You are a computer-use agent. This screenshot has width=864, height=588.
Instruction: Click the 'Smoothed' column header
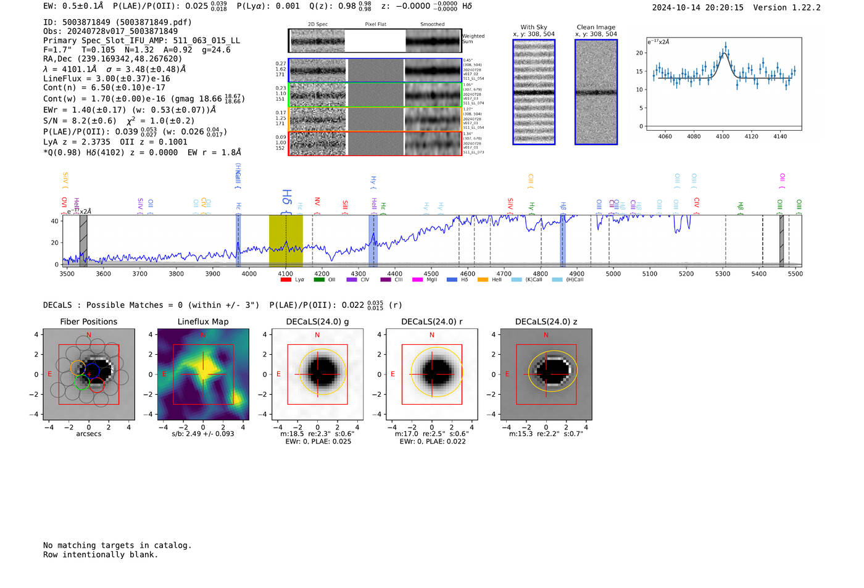tap(432, 25)
